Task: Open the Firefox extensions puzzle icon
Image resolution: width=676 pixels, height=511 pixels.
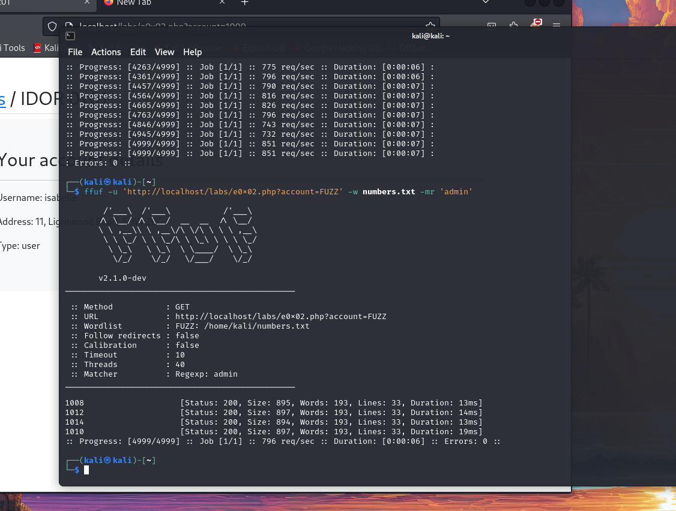Action: pyautogui.click(x=513, y=25)
